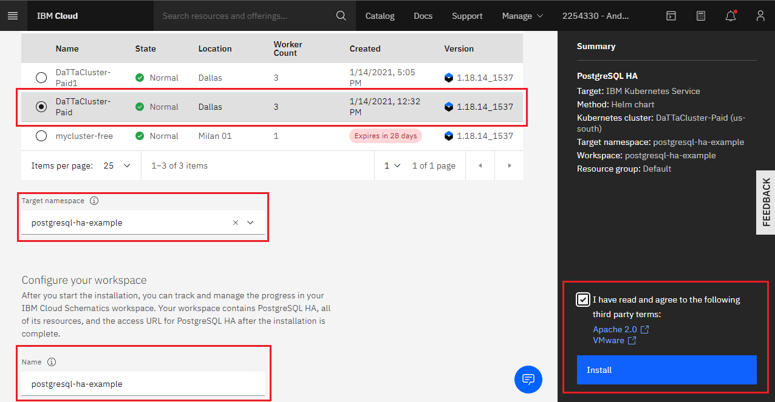
Task: Open the notifications bell
Action: 731,16
